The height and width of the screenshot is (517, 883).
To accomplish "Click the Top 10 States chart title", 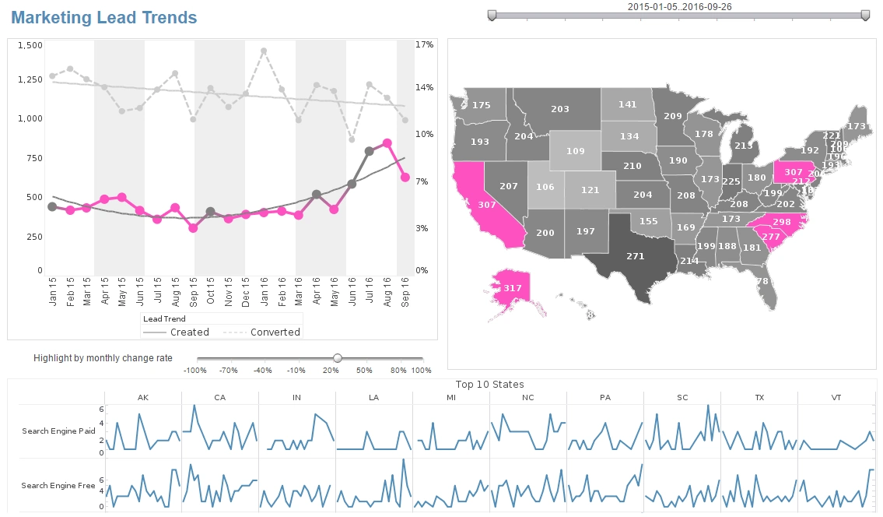I will pyautogui.click(x=490, y=384).
